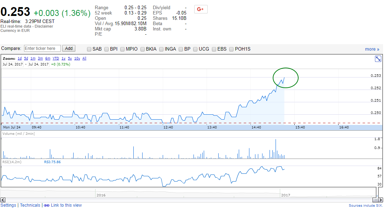Check the BKIA compare box
387x212 pixels.
click(x=143, y=49)
